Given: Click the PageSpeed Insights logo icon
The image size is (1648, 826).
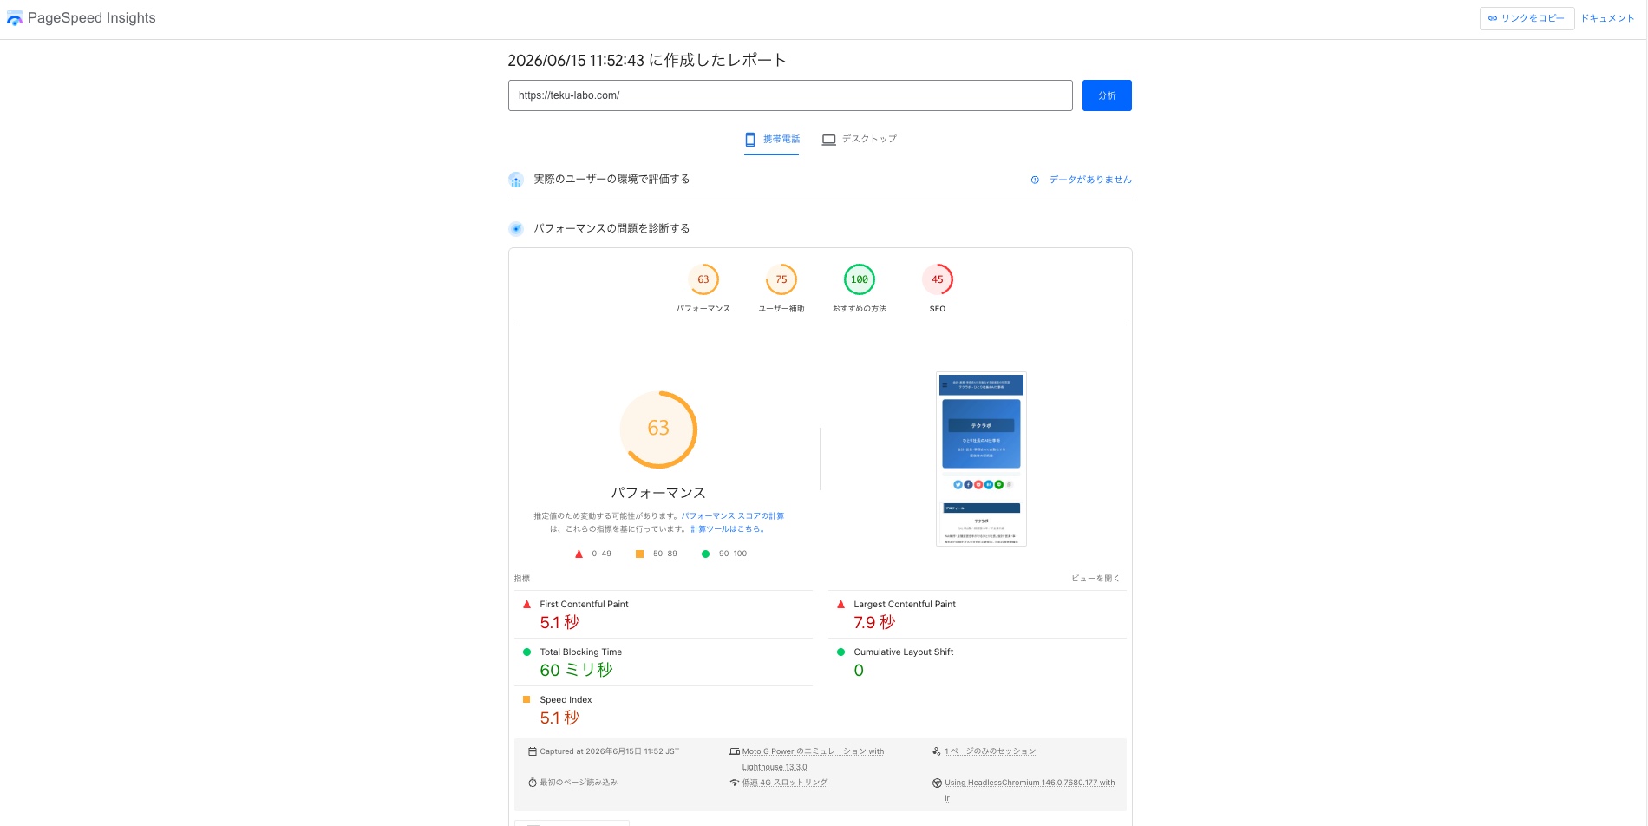Looking at the screenshot, I should pyautogui.click(x=15, y=18).
